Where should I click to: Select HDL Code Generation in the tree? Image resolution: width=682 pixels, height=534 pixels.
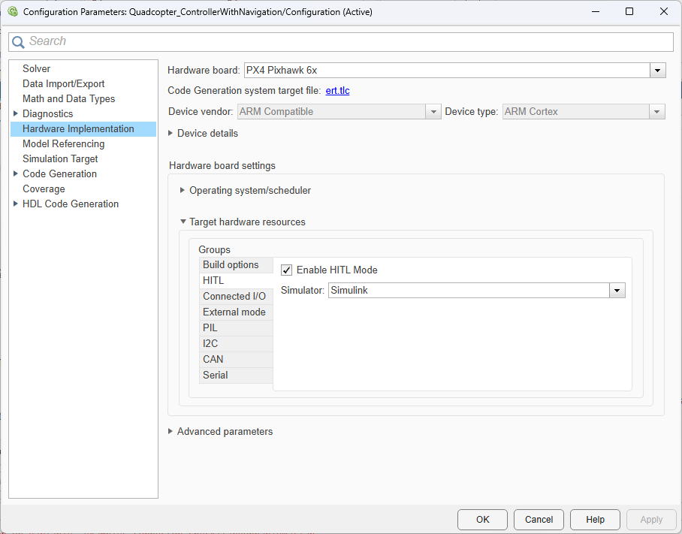(71, 204)
